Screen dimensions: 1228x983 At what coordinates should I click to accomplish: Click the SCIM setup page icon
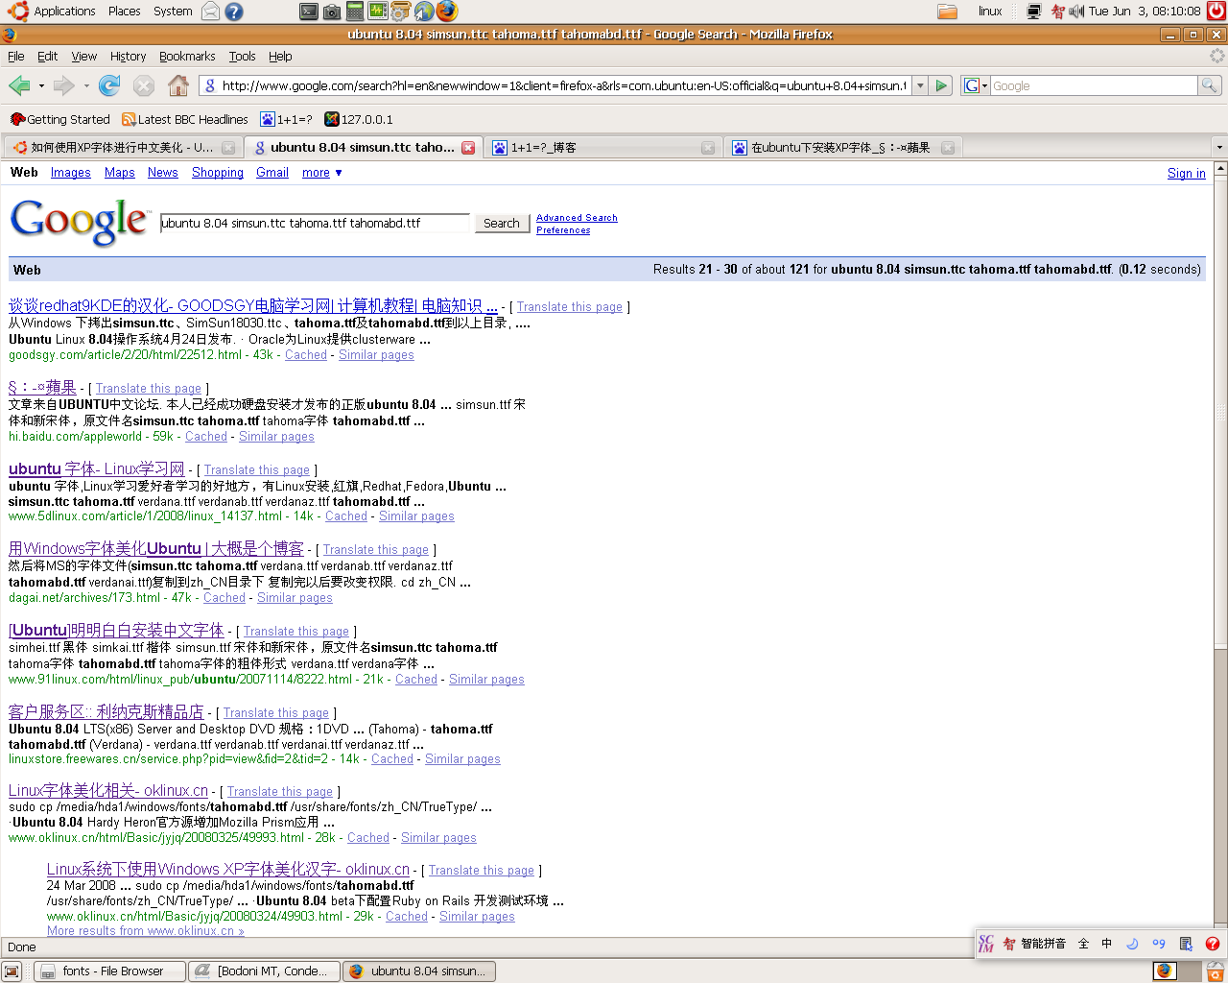(1186, 944)
